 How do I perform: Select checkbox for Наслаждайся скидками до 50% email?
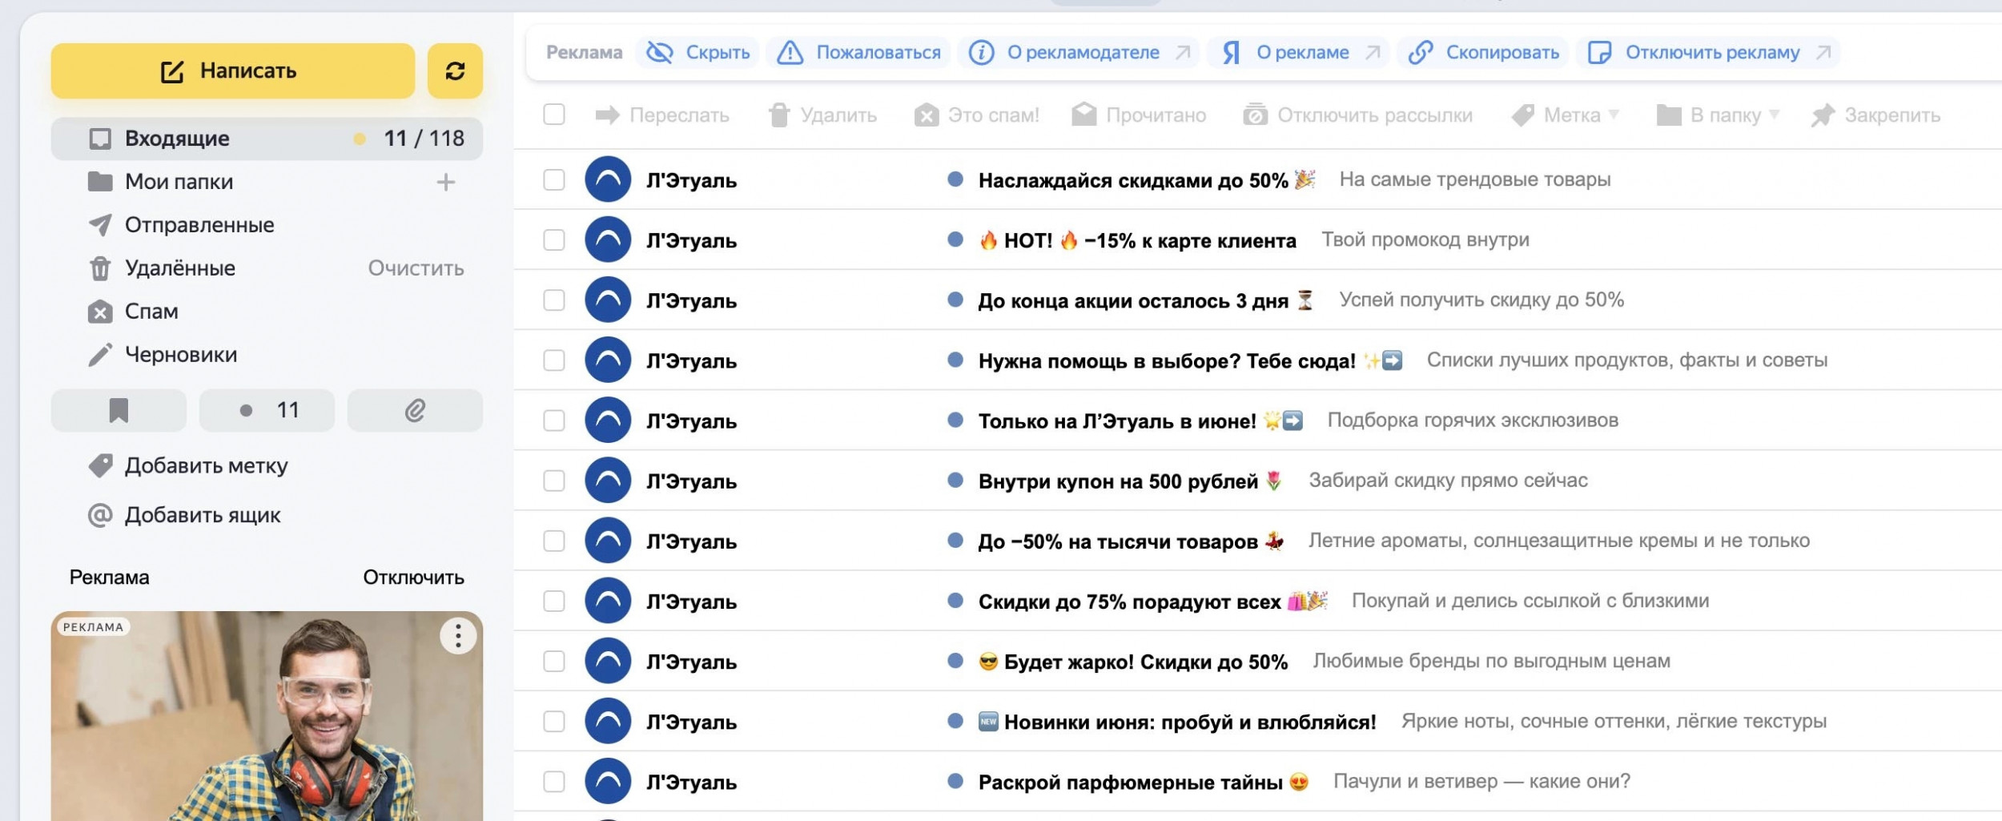tap(554, 179)
